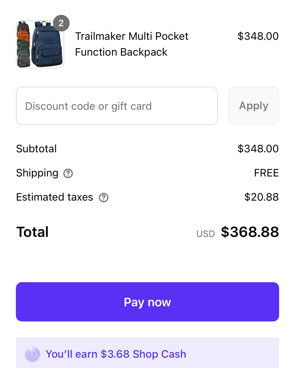Open the Trailmaker backpack product thumbnail
The image size is (295, 368).
click(x=40, y=44)
